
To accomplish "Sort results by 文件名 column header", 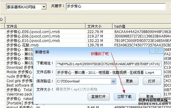I will click(x=45, y=26).
